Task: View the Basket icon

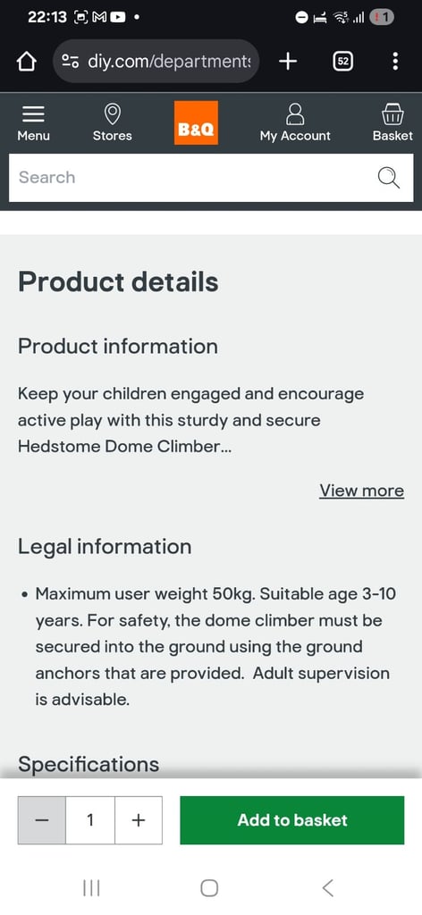Action: click(x=392, y=114)
